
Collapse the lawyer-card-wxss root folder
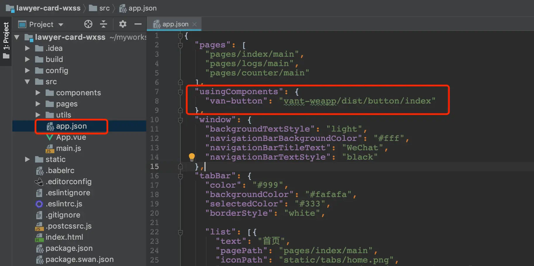point(17,37)
